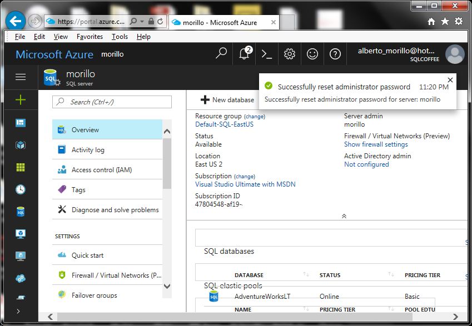Screen dimensions: 472x326
Task: Sort elastic pools by NAME arrows
Action: (306, 309)
